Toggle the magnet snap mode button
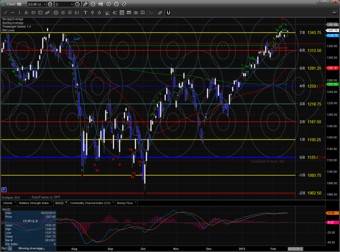340x252 pixels. tap(168, 13)
